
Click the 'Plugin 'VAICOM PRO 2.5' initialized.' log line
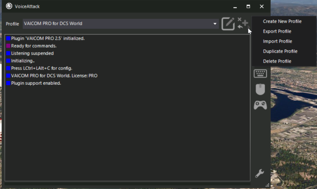48,38
